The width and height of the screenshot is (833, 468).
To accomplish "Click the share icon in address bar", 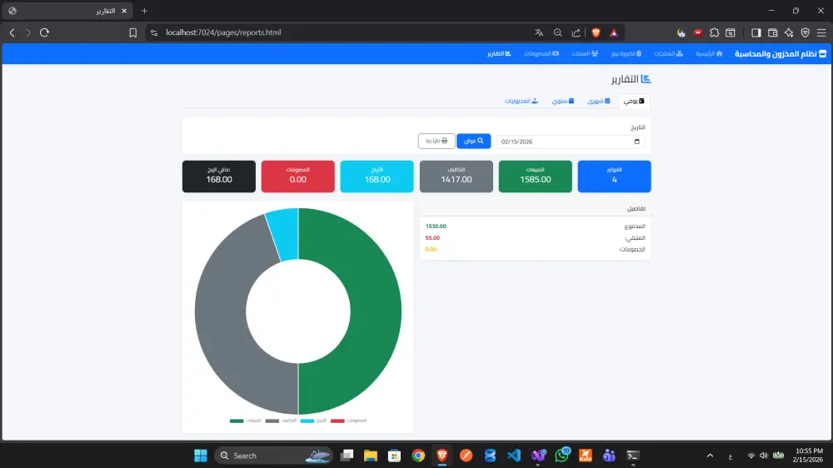I will click(x=576, y=32).
